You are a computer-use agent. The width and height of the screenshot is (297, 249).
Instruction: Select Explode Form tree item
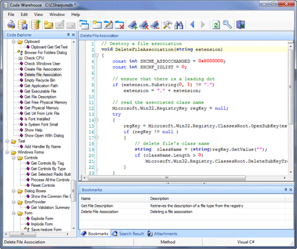click(x=42, y=219)
